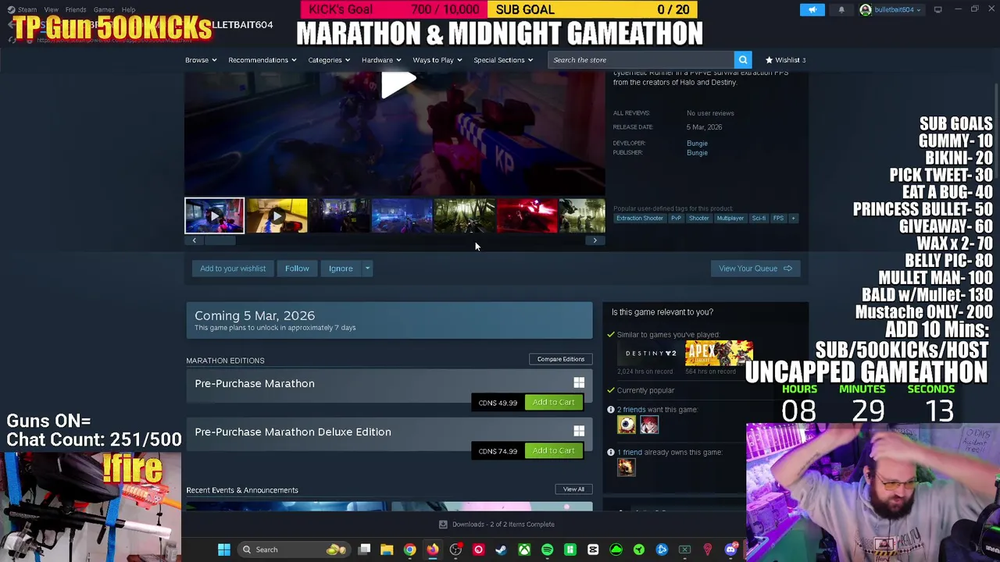Add Pre-Purchase Marathon to cart
Screen dimensions: 1000x562
click(553, 402)
